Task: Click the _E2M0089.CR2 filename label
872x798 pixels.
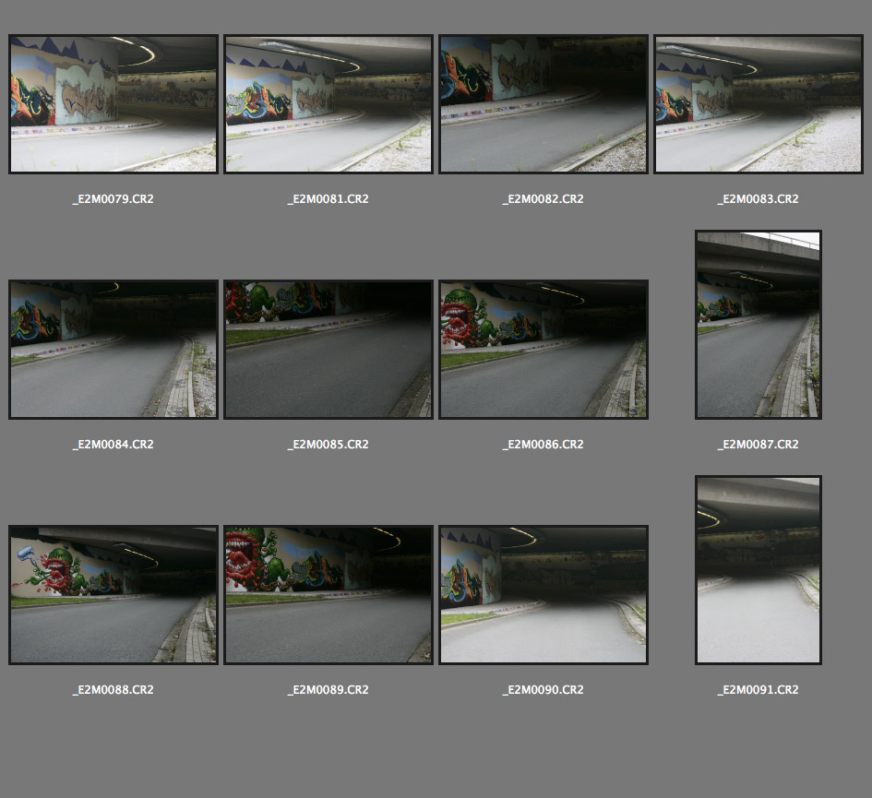Action: pyautogui.click(x=328, y=690)
